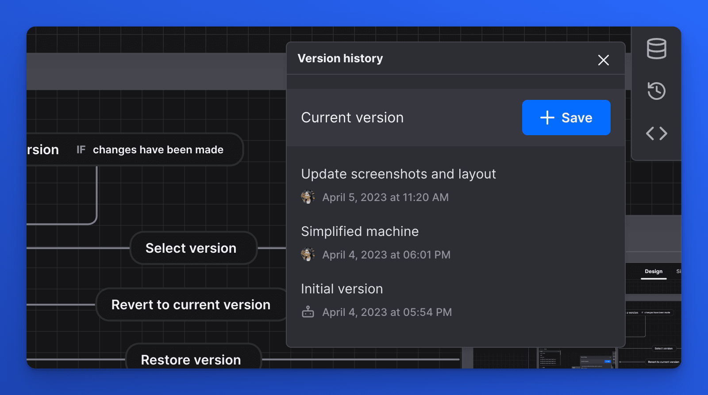
Task: Open "Update screenshots and layout" version
Action: (x=398, y=174)
